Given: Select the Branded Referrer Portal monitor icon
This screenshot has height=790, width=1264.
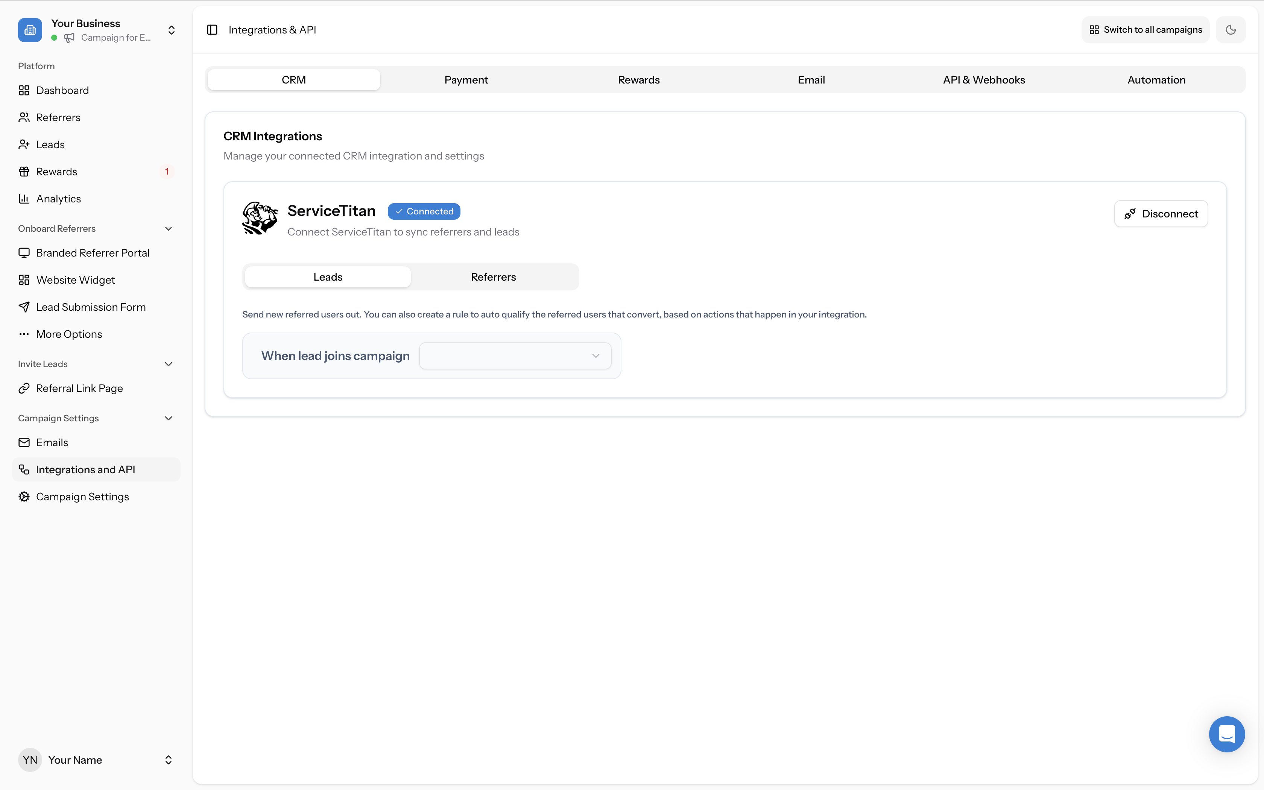Looking at the screenshot, I should click(x=24, y=252).
